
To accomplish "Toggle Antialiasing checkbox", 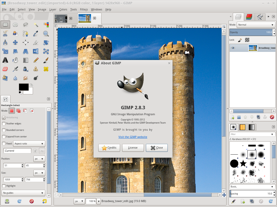I will click(x=4, y=118).
